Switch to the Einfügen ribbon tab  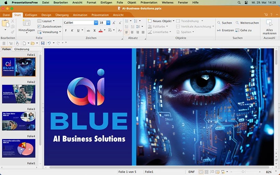(31, 15)
